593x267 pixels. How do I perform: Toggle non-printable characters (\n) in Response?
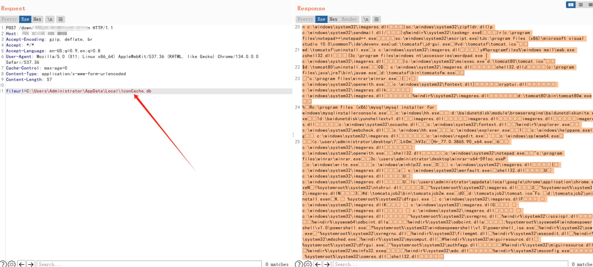(x=366, y=19)
